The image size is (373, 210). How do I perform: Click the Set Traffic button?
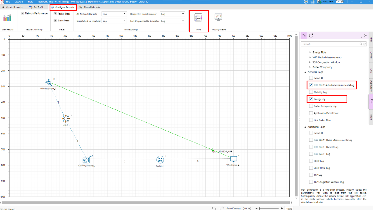(37, 7)
